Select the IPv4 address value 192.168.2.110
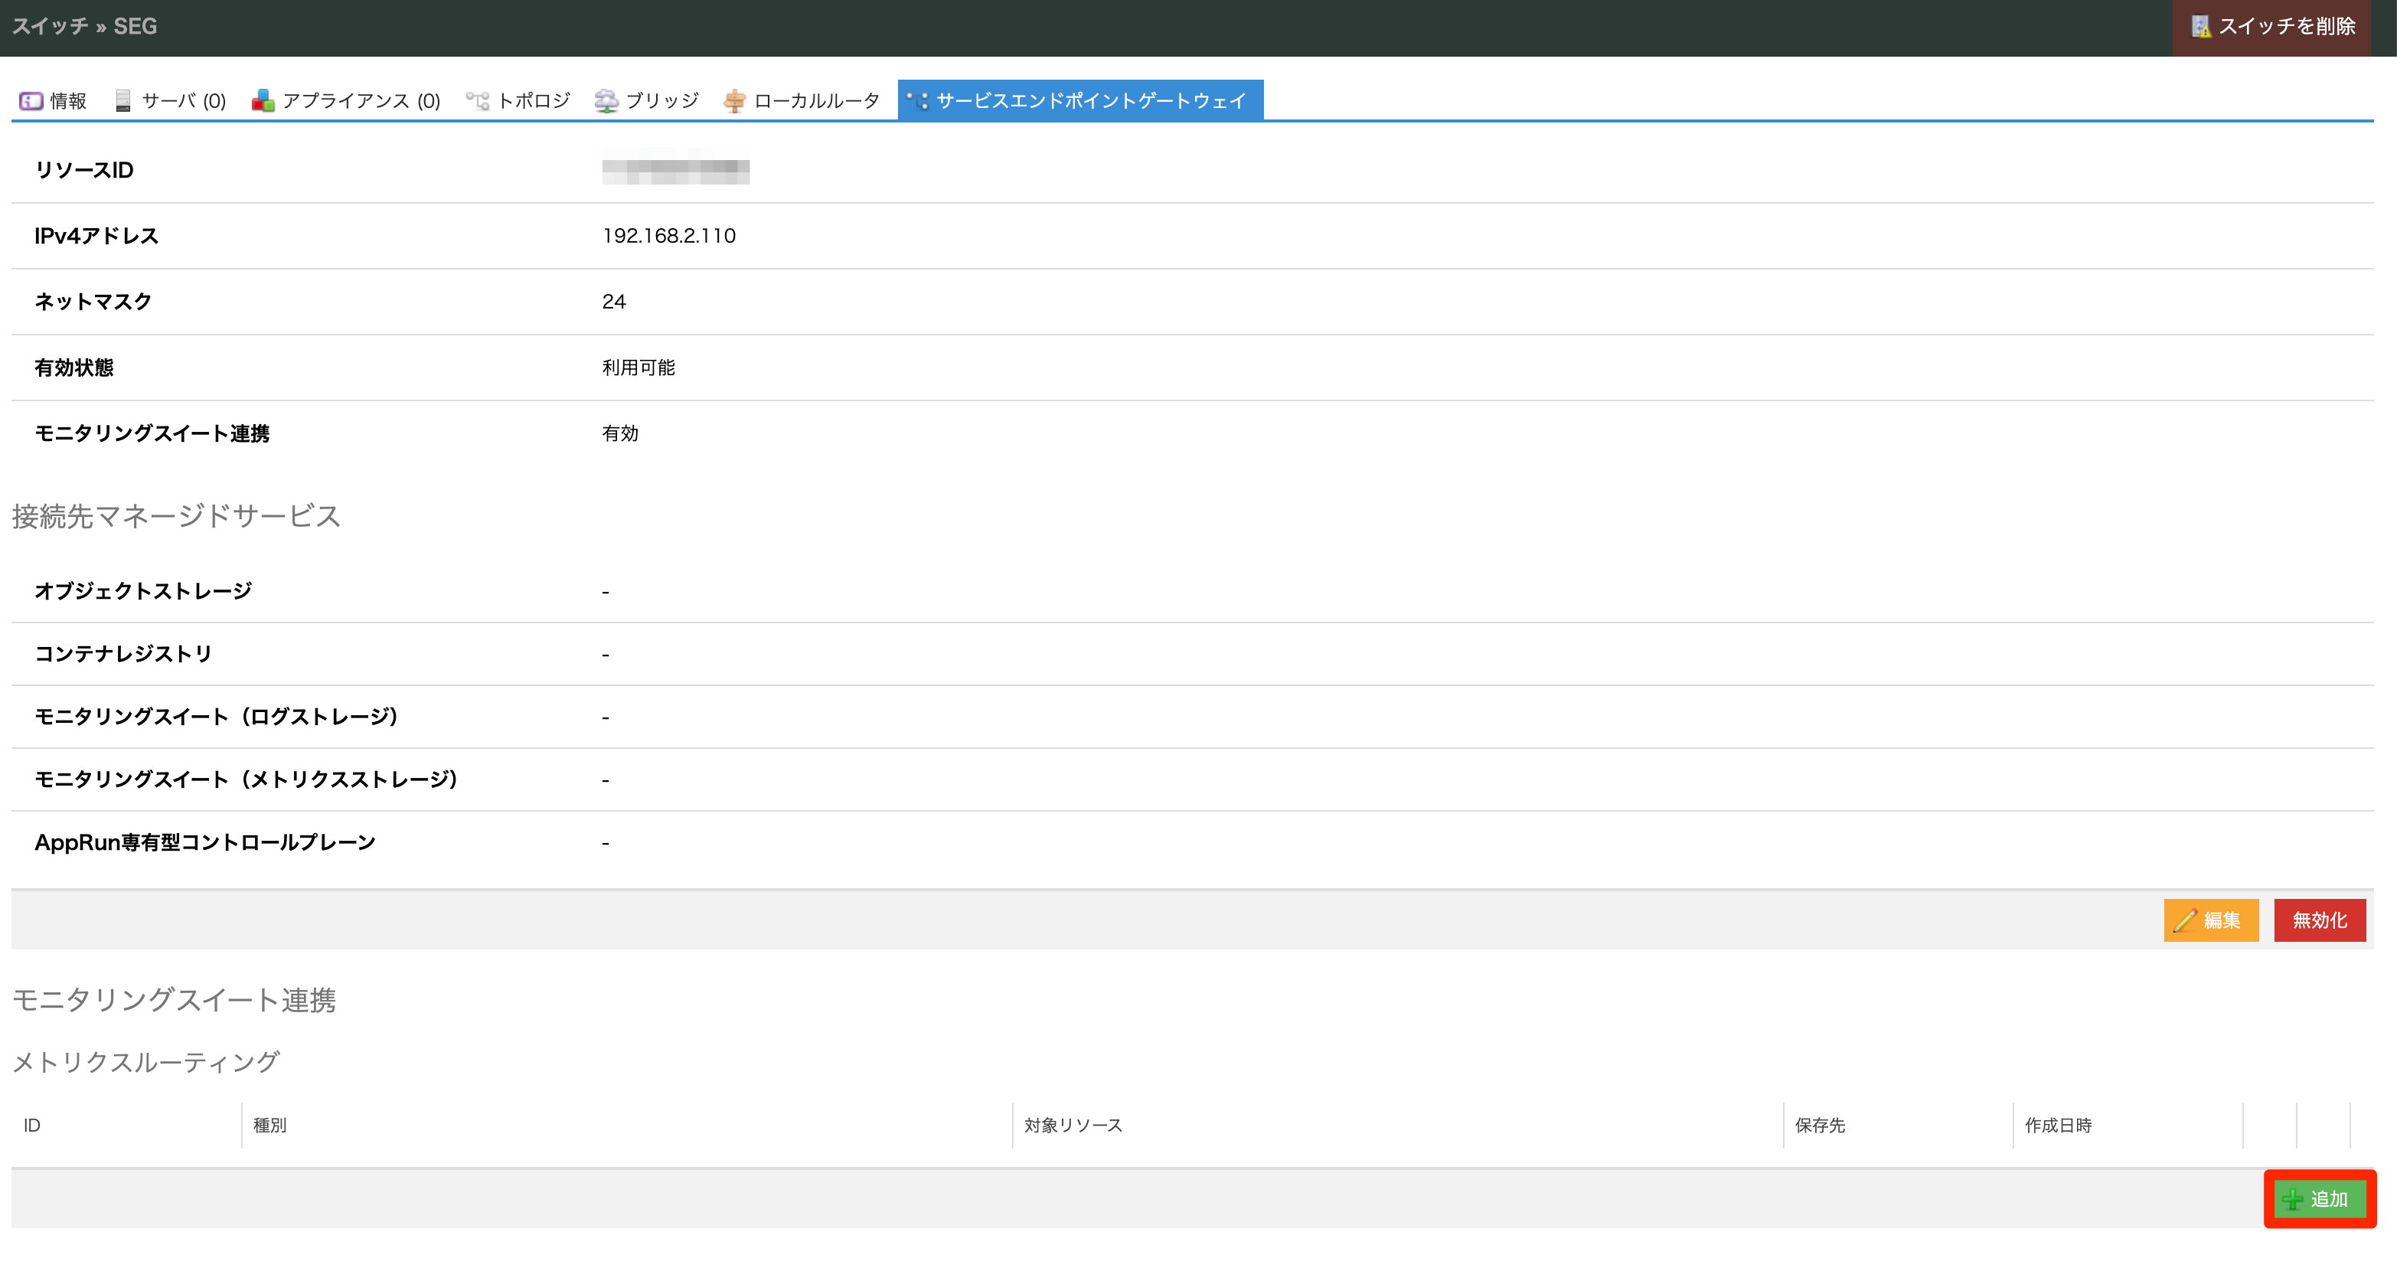The width and height of the screenshot is (2397, 1268). tap(668, 236)
